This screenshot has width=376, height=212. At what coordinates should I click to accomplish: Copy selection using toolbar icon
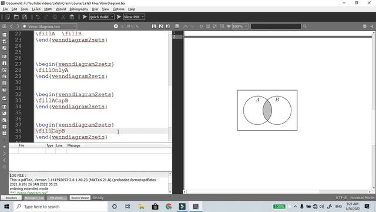[55, 17]
